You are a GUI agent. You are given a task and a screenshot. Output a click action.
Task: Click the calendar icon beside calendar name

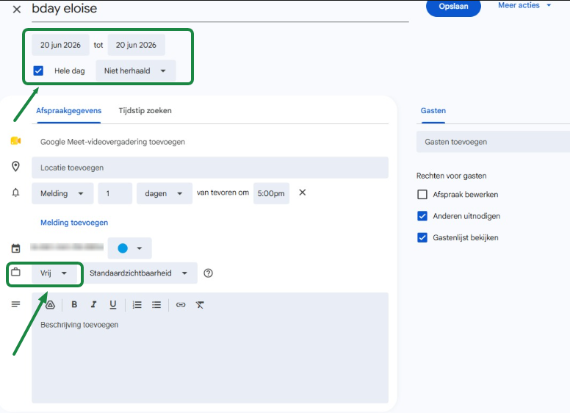coord(15,248)
